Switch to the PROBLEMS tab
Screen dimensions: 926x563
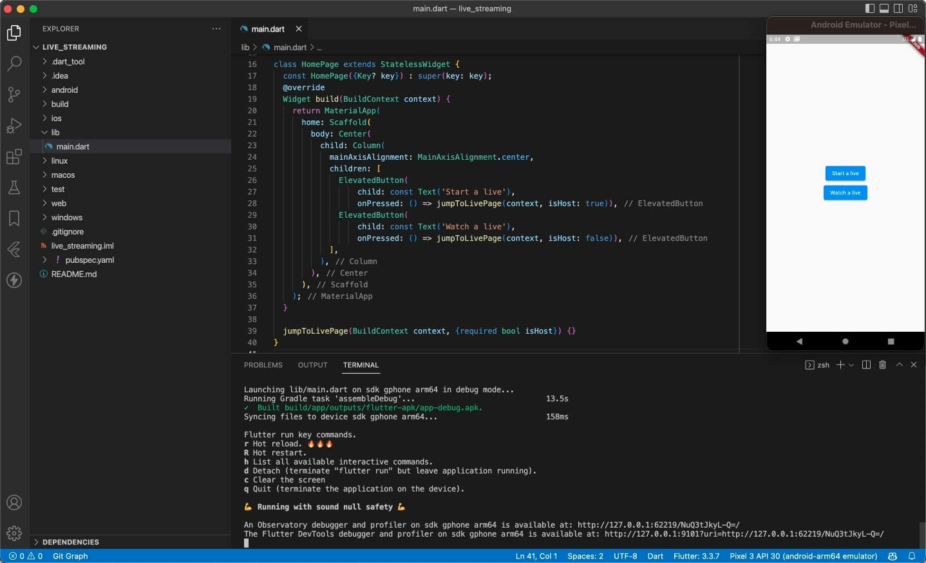[263, 365]
